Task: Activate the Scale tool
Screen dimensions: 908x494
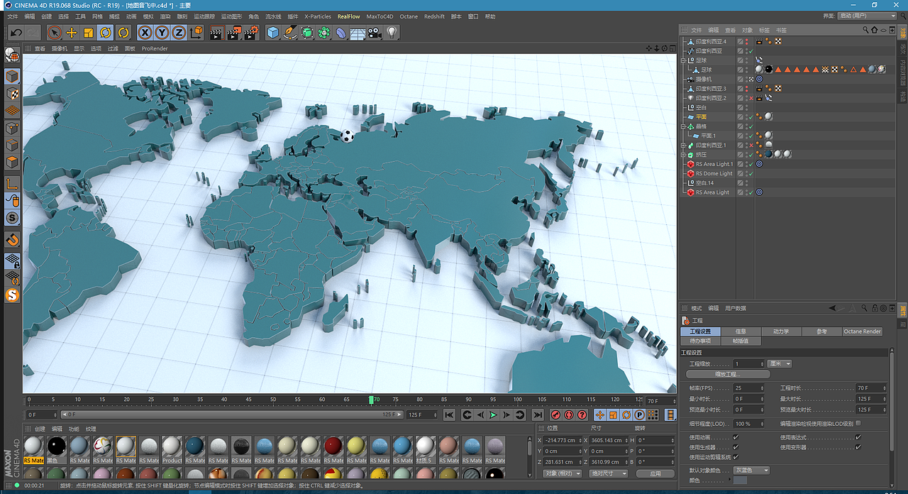Action: (x=89, y=33)
